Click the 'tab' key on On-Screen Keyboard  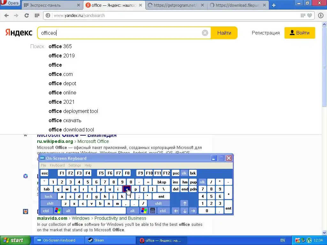click(47, 189)
